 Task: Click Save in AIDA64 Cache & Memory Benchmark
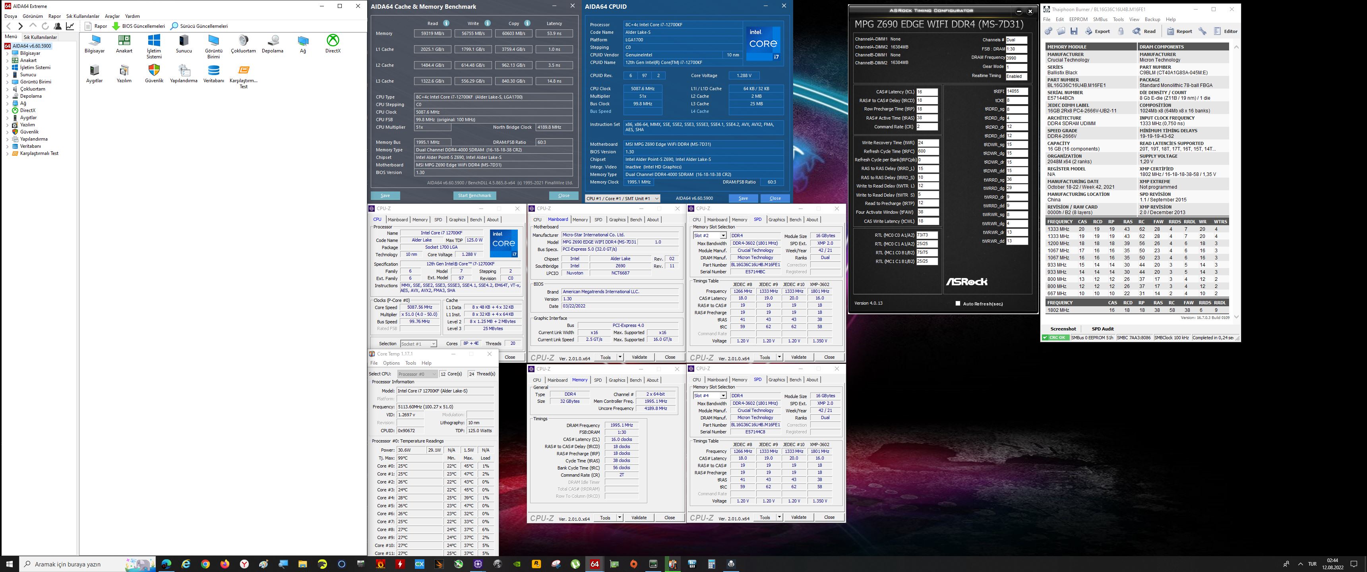click(x=385, y=196)
